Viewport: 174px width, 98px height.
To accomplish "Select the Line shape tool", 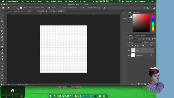I will pos(2,72).
